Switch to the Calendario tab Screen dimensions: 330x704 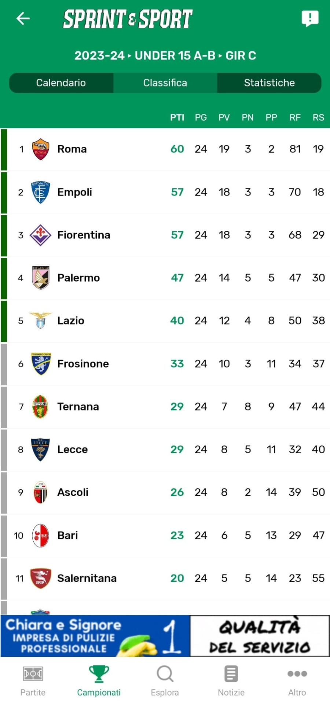[x=61, y=83]
